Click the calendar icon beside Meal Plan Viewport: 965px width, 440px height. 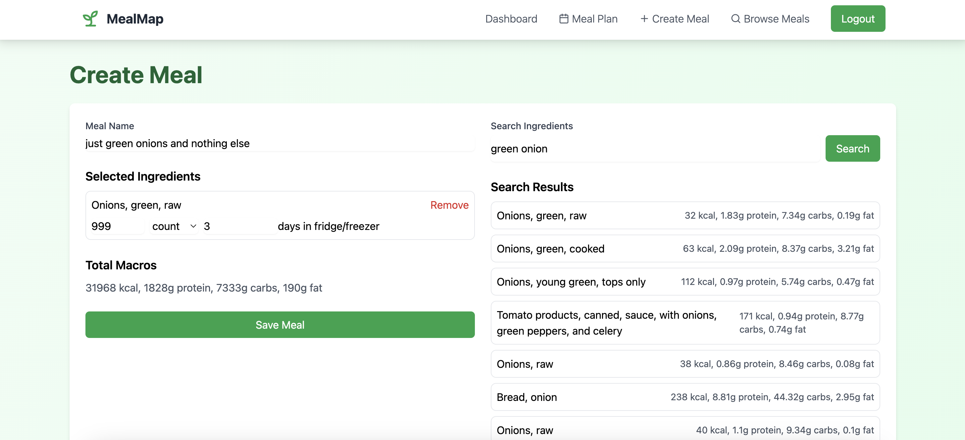[x=563, y=19]
